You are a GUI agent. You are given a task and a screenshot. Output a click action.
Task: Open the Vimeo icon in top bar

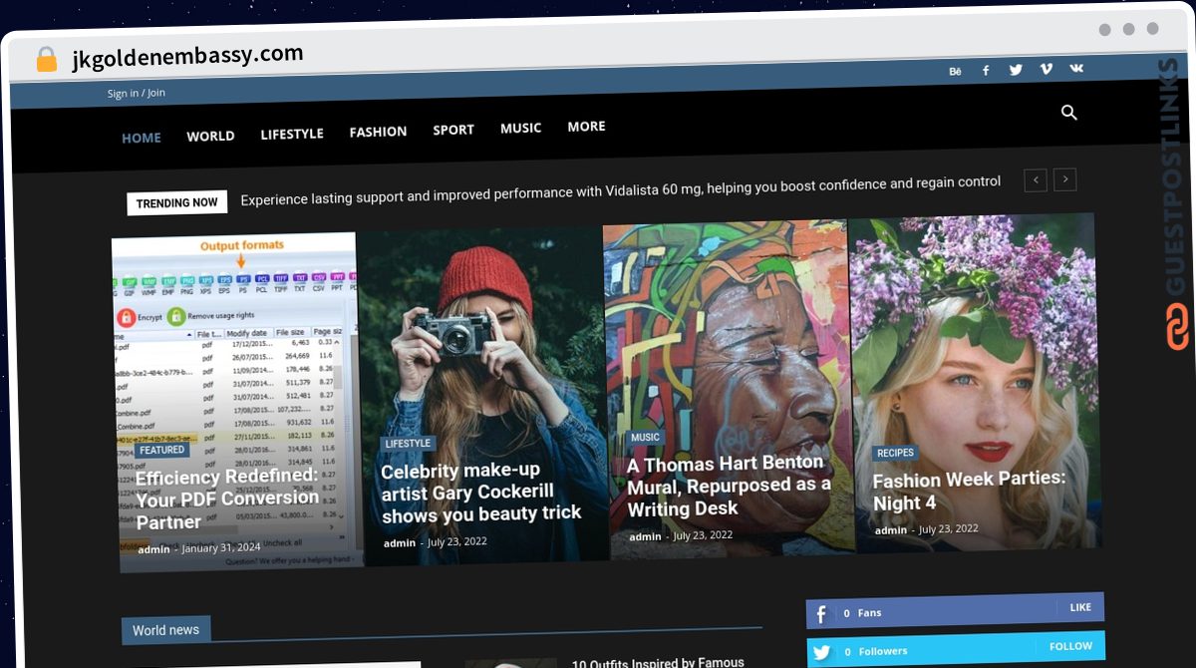pos(1046,69)
